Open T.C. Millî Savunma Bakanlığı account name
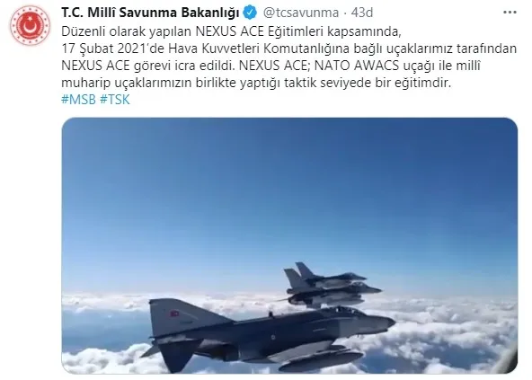532x380 pixels. tap(150, 13)
